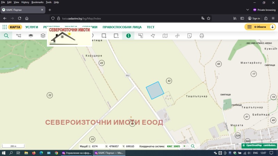The height and width of the screenshot is (156, 278).
Task: Click the Ташлъпунар label beside the parcel
Action: (x=197, y=96)
